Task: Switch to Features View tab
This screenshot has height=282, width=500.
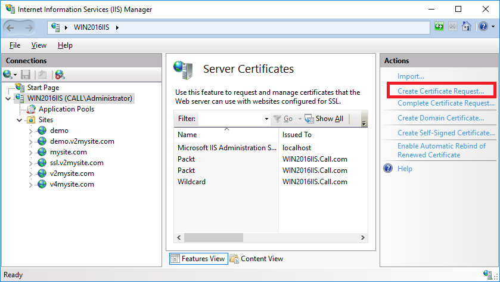Action: point(198,259)
